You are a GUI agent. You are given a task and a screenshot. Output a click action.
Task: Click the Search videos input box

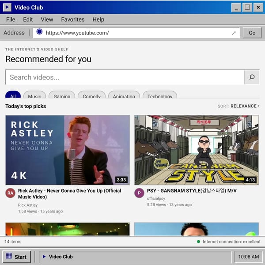[x=125, y=77]
